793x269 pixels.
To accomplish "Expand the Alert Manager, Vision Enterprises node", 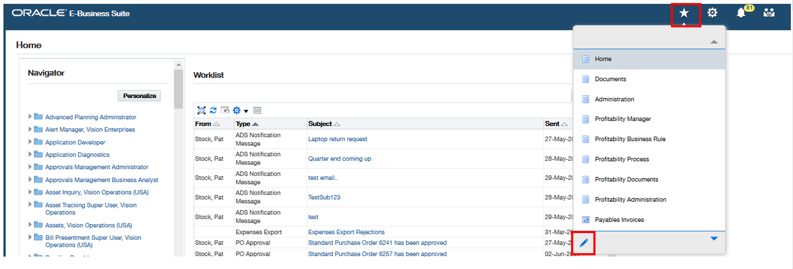I will pyautogui.click(x=30, y=129).
